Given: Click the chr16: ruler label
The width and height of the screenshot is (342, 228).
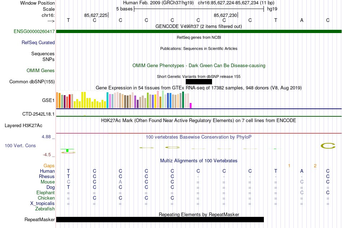Looking at the screenshot, I should 48,15.
